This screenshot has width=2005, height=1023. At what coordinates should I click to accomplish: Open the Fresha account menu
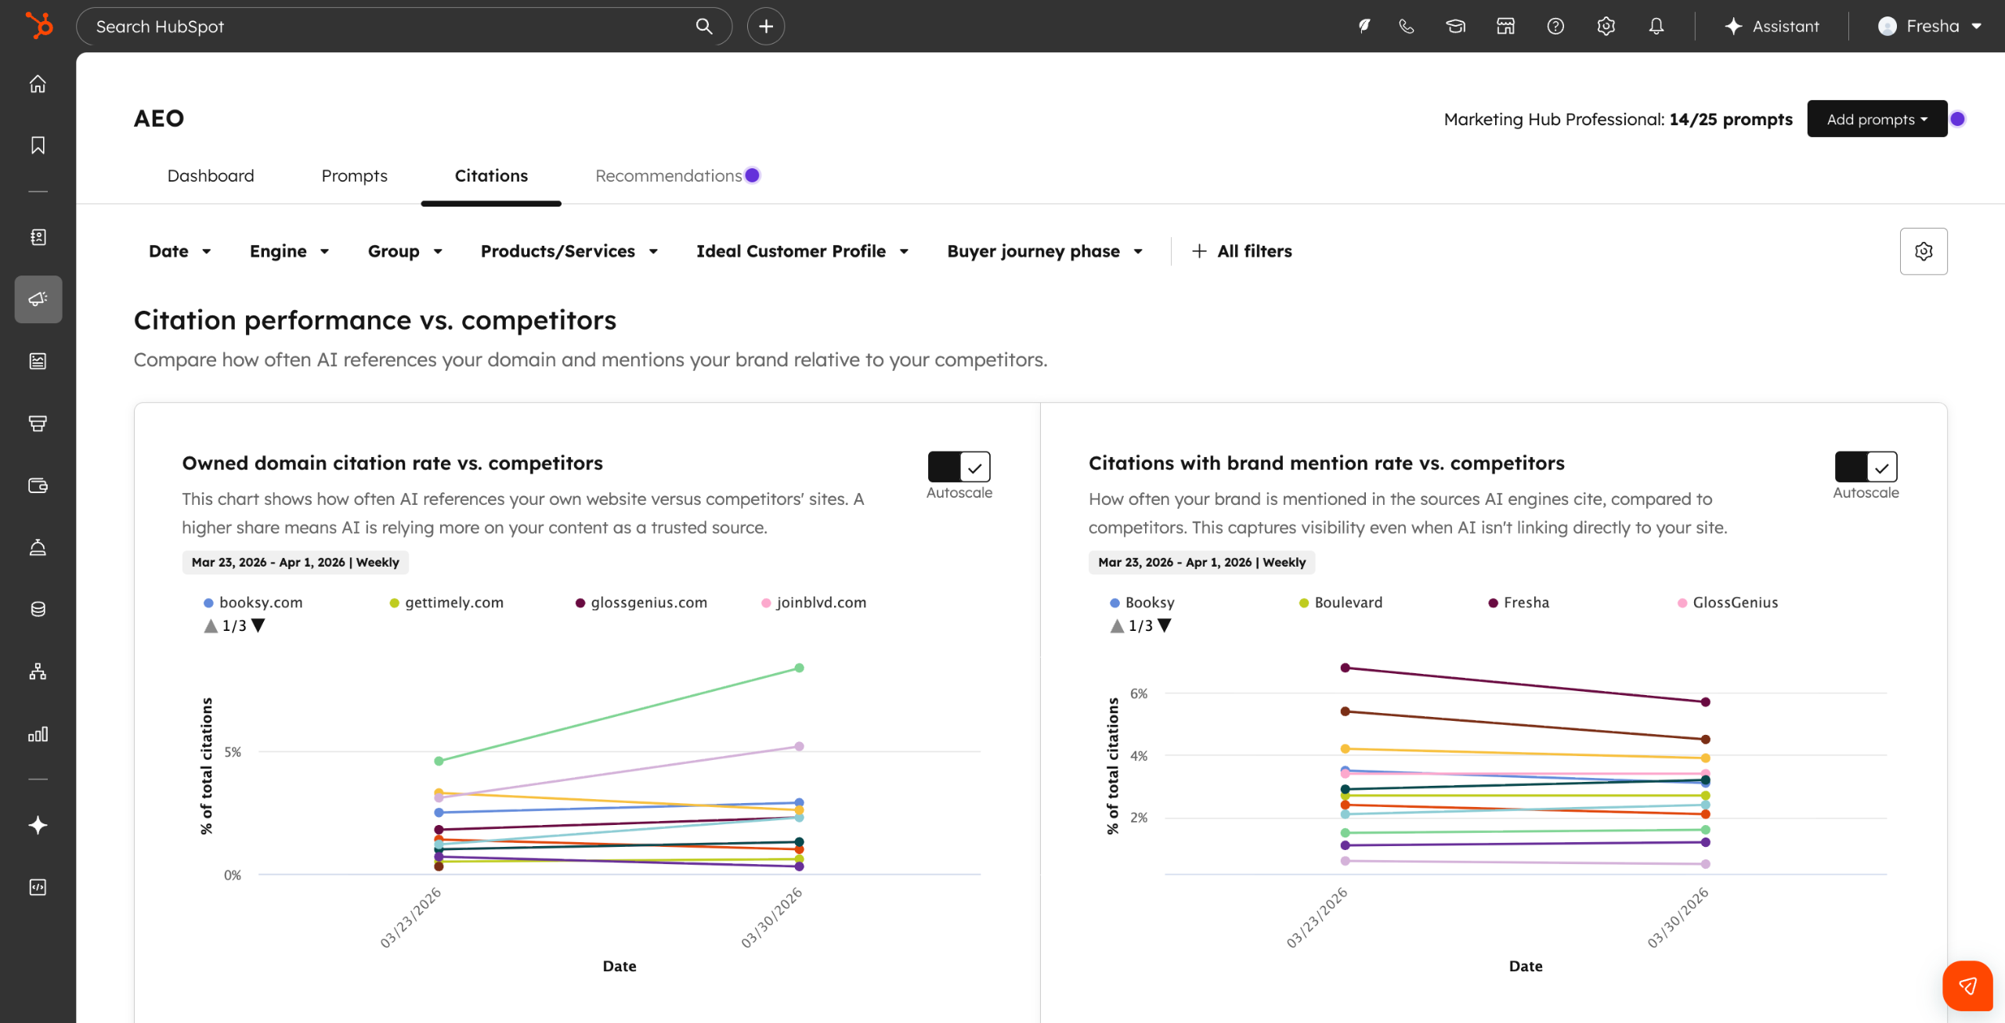pos(1931,27)
